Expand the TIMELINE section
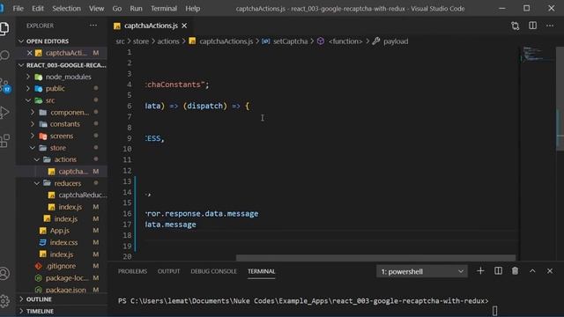Image resolution: width=564 pixels, height=317 pixels. point(61,311)
